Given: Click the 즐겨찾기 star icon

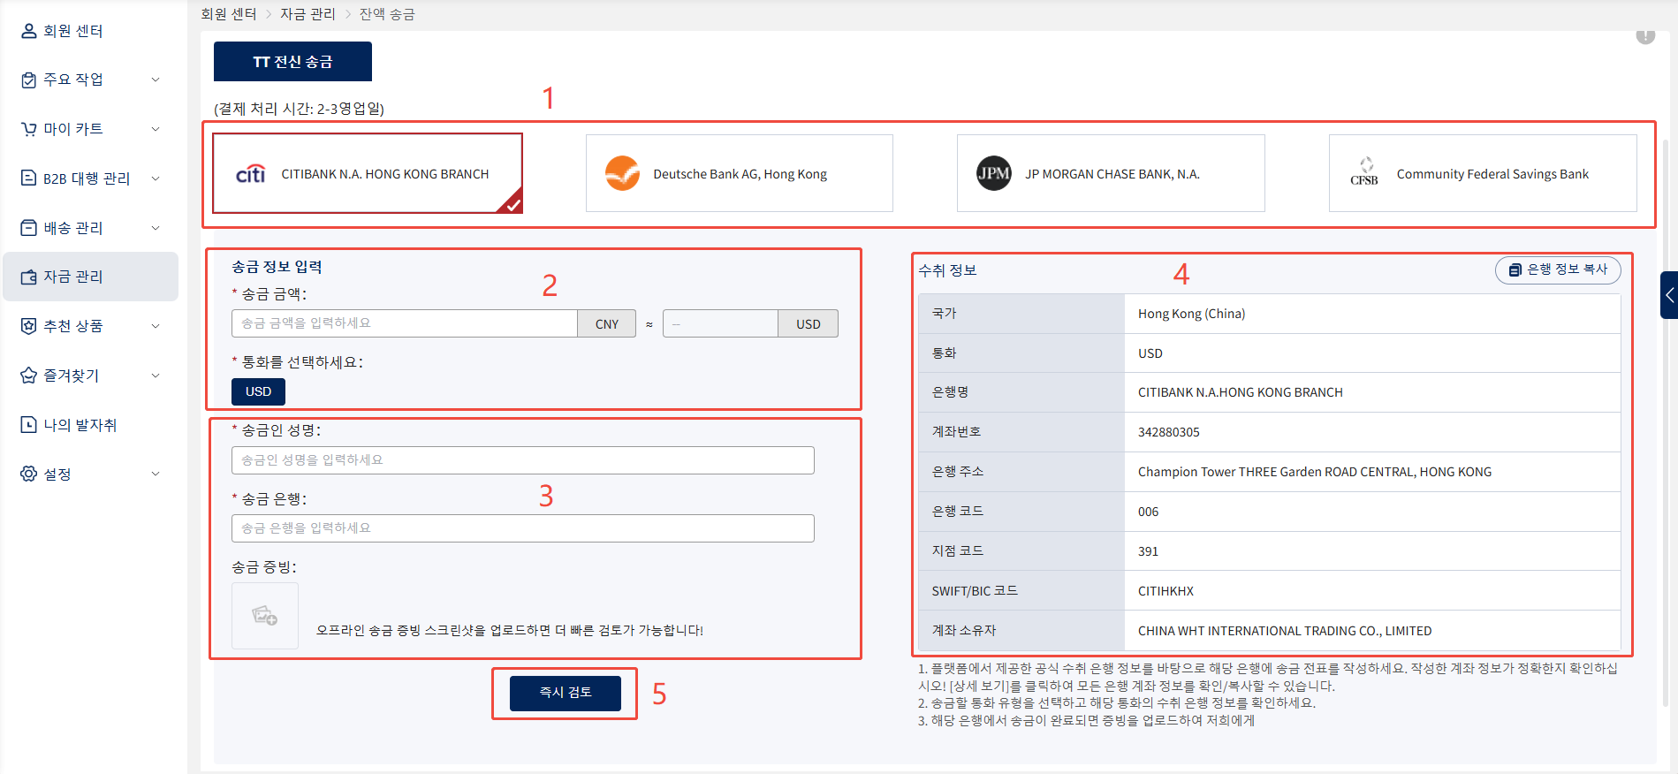Looking at the screenshot, I should point(28,376).
